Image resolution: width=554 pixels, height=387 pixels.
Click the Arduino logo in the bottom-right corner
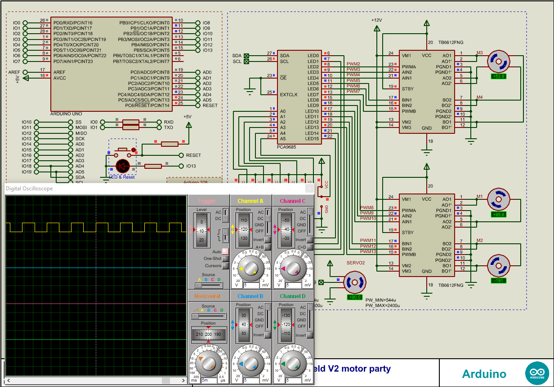537,373
